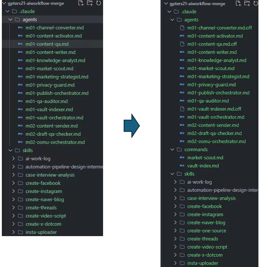Click folder icon of create-one-source
This screenshot has height=267, width=261.
[182, 231]
